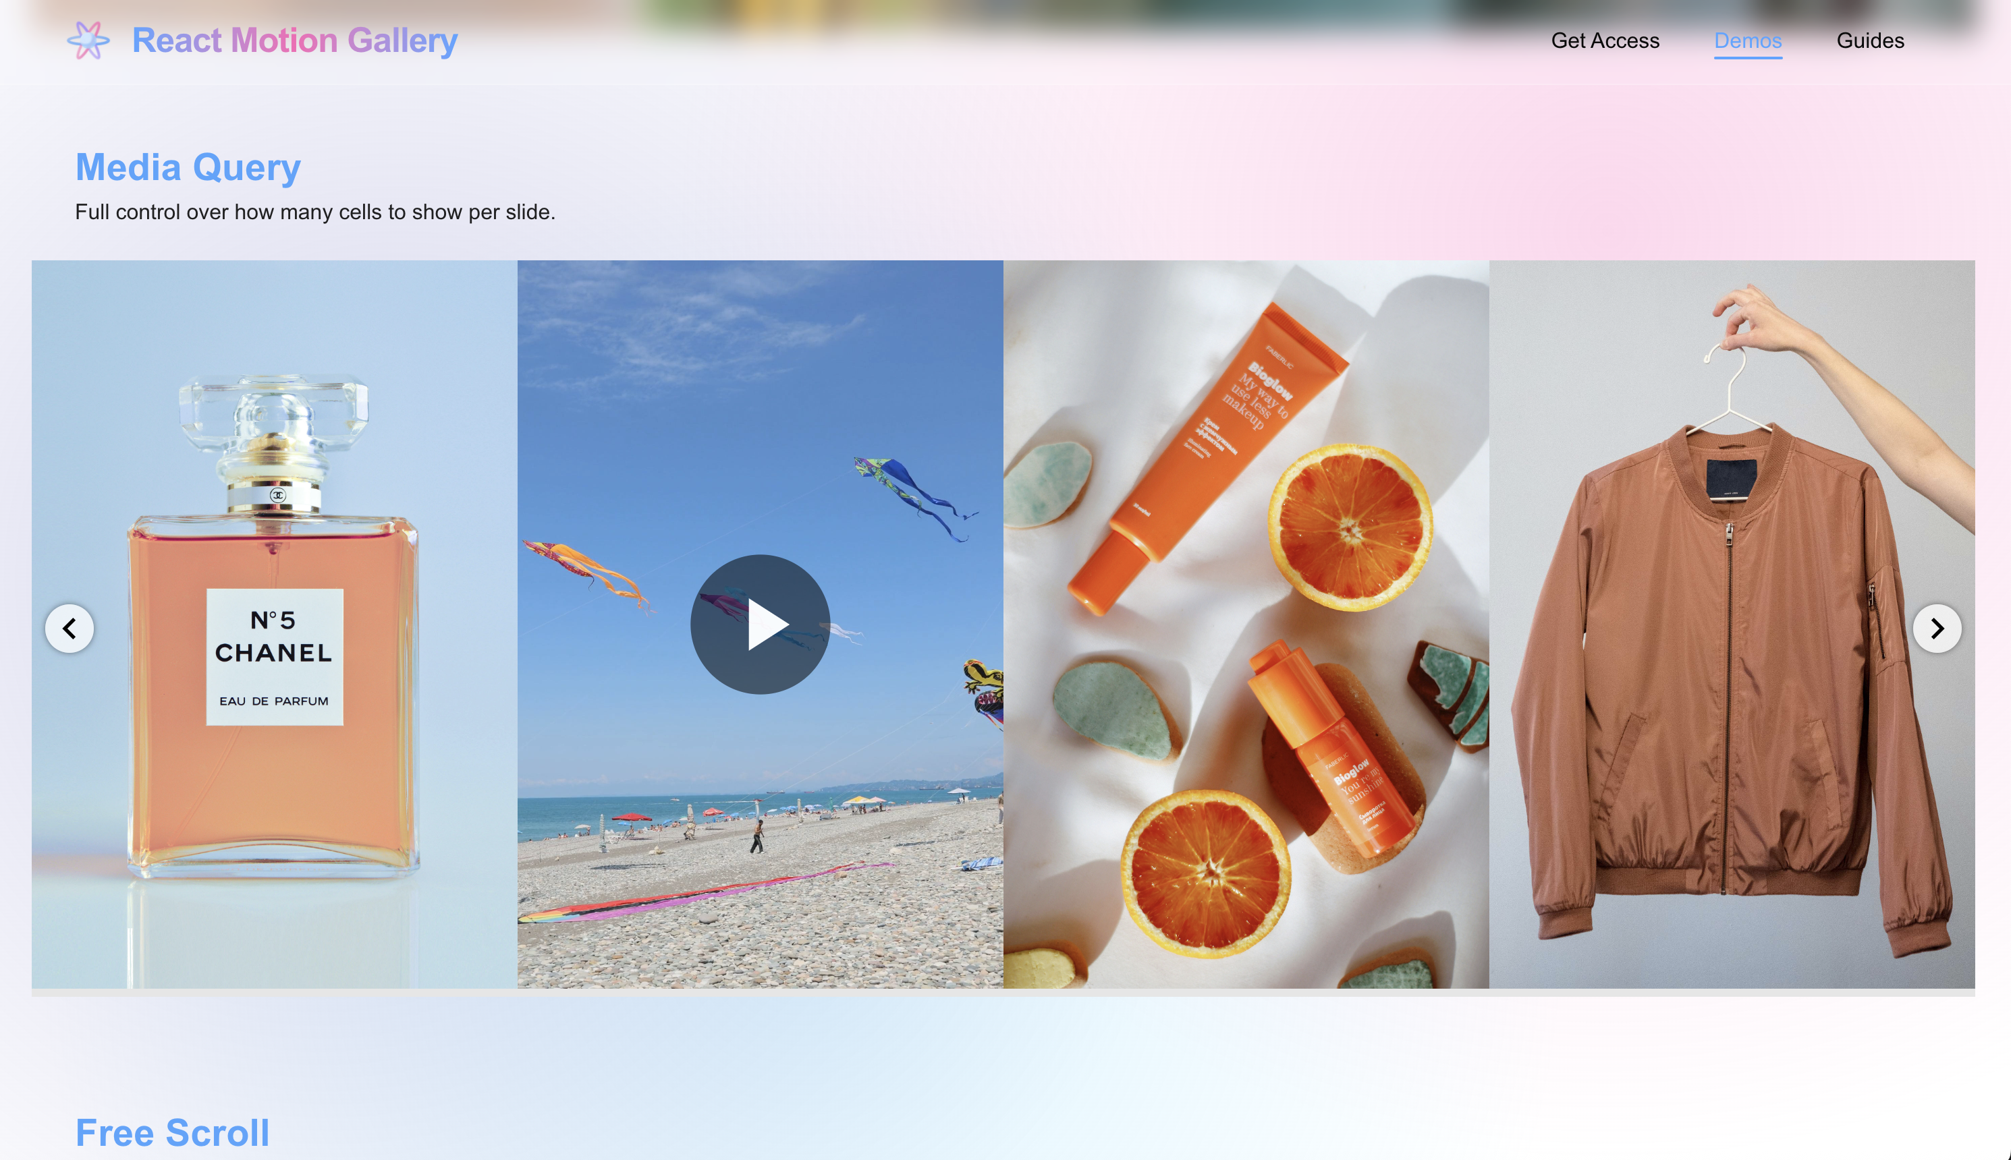Viewport: 2011px width, 1160px height.
Task: Click the Free Scroll heading
Action: pyautogui.click(x=172, y=1133)
